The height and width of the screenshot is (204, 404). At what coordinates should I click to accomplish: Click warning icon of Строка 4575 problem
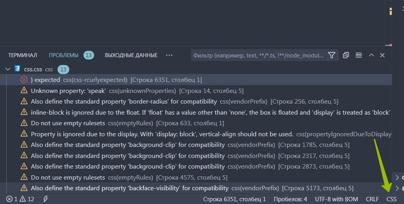24,177
